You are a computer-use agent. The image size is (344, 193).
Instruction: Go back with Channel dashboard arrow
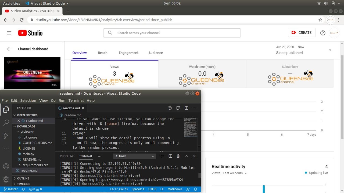(9, 49)
